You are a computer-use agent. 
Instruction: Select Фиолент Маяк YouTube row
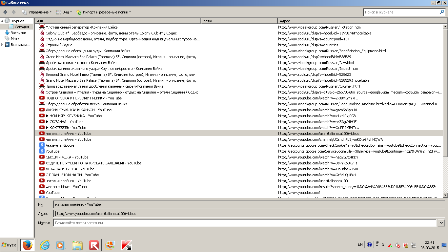click(x=238, y=187)
